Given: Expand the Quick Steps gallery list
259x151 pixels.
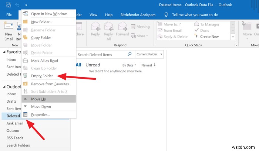Looking at the screenshot, I should pyautogui.click(x=233, y=37).
